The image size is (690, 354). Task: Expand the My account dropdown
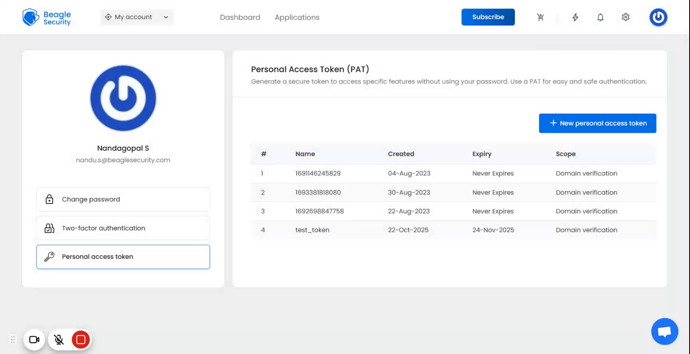137,17
